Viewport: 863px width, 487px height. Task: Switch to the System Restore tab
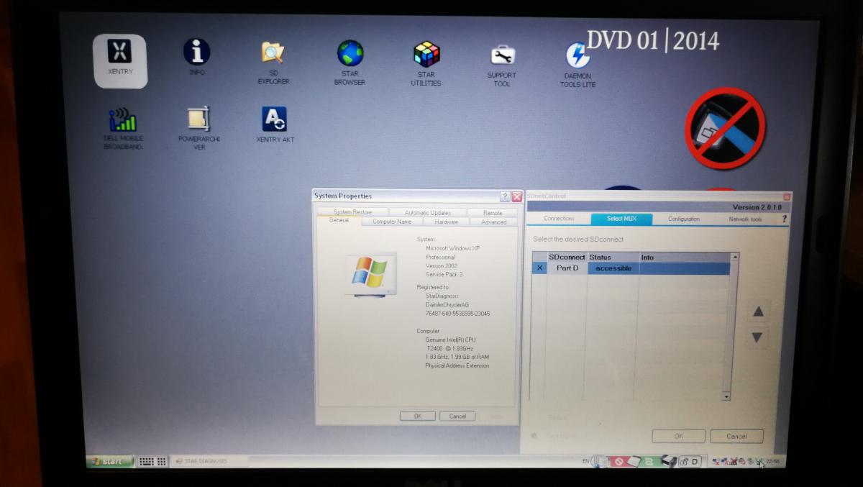point(352,212)
